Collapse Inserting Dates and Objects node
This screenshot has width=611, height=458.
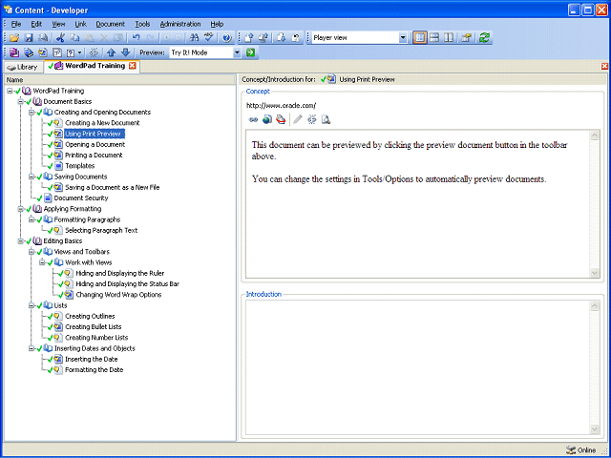32,348
